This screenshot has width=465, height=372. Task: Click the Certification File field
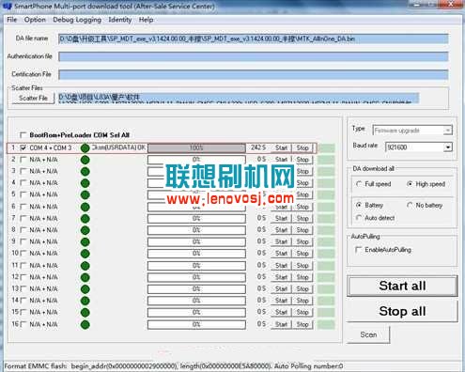[x=254, y=74]
